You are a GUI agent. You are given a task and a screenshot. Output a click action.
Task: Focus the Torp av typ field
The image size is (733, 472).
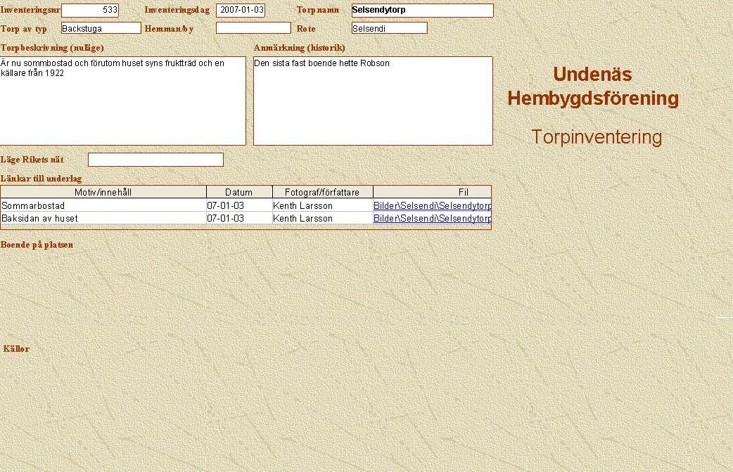pyautogui.click(x=101, y=28)
